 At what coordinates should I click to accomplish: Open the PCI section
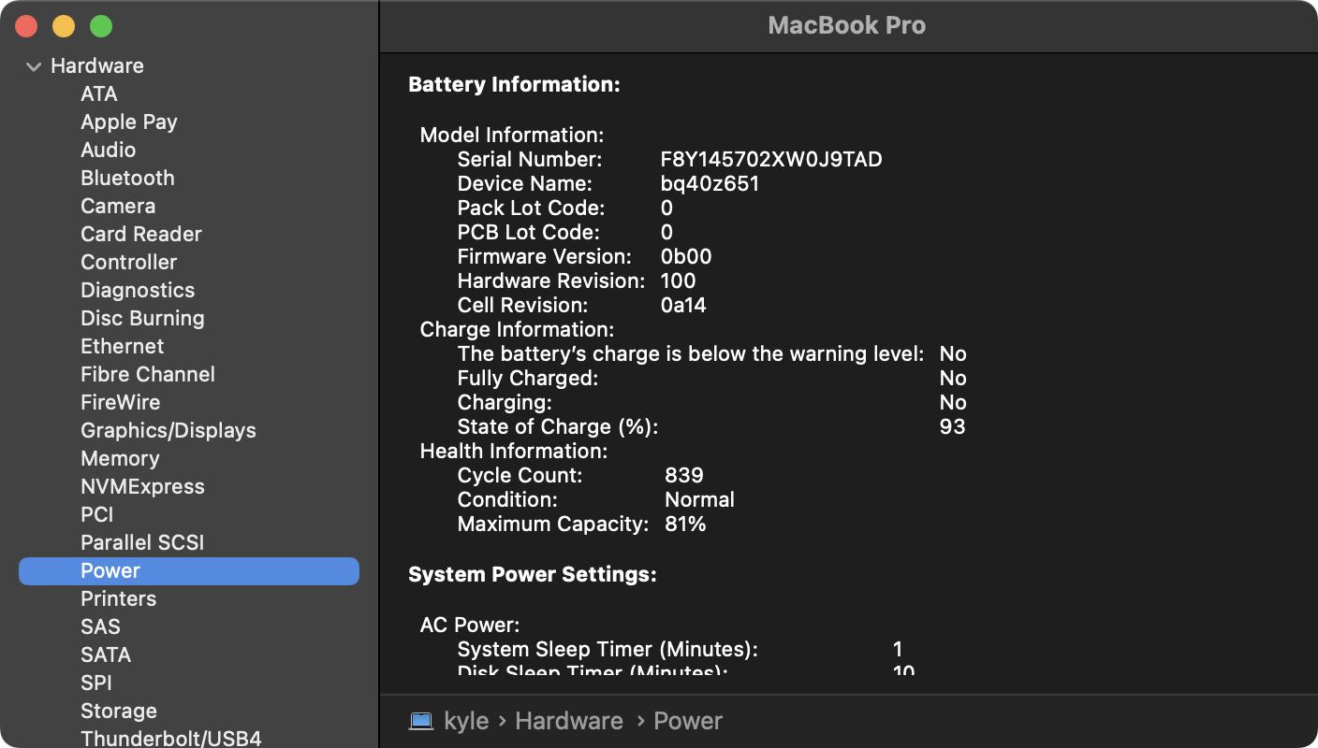pos(96,514)
